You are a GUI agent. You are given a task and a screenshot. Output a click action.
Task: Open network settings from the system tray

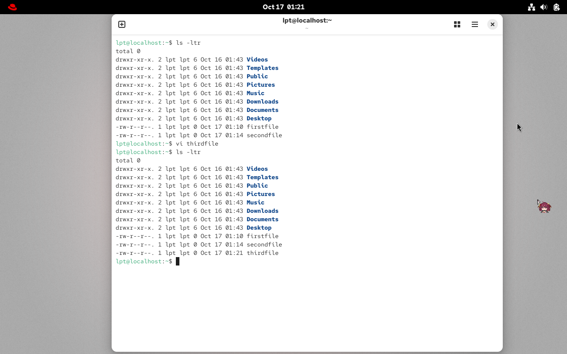532,7
